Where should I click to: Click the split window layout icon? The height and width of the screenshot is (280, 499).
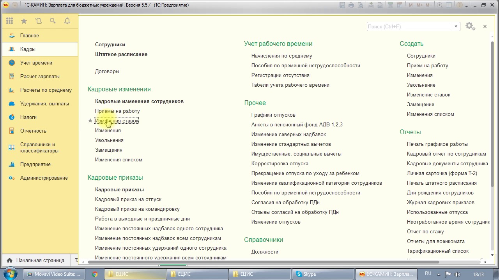click(449, 5)
